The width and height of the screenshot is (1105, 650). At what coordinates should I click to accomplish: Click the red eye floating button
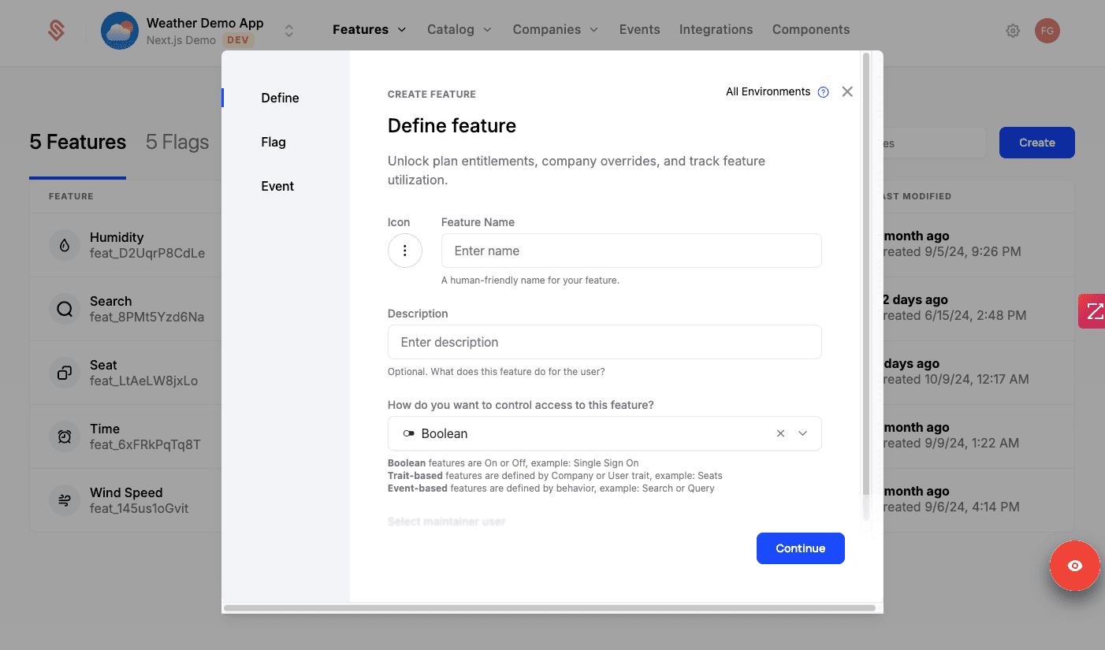point(1074,566)
